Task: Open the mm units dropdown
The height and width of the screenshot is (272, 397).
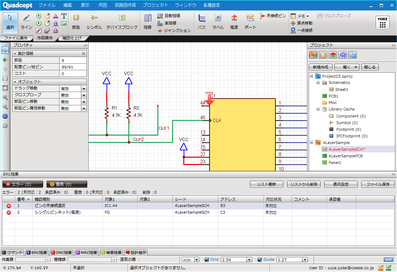Action: tap(197, 260)
